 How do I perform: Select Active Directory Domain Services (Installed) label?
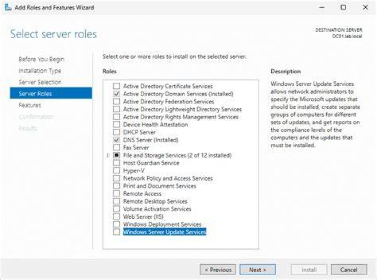pos(178,94)
